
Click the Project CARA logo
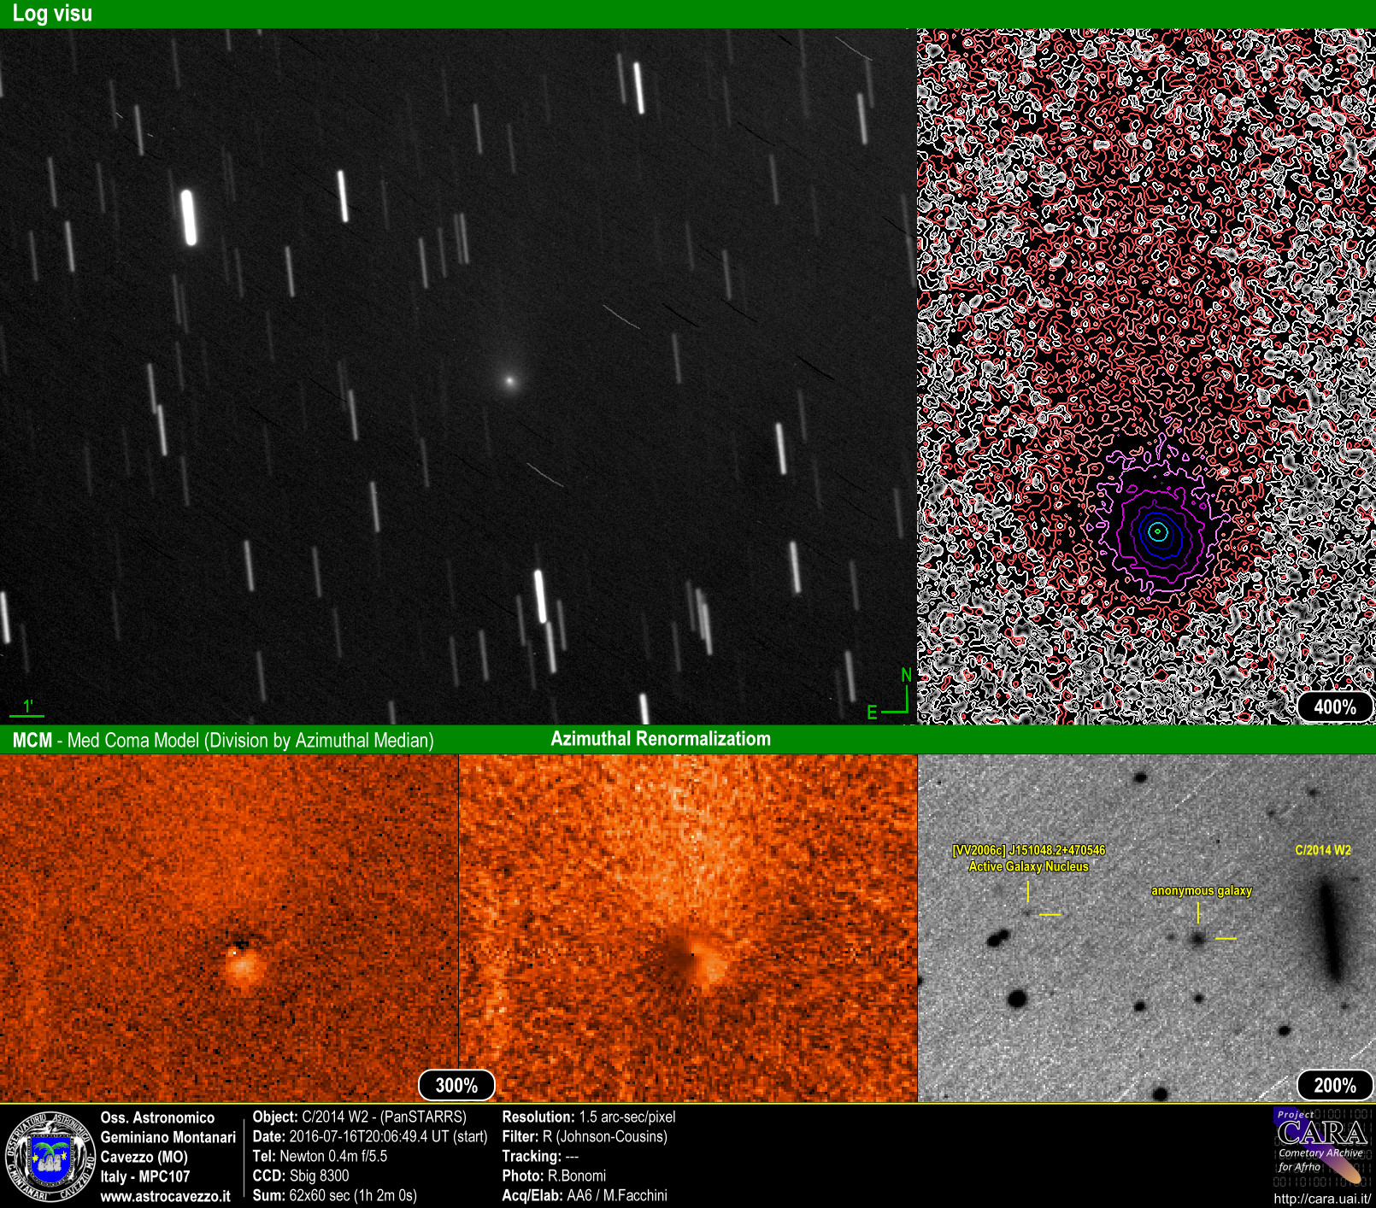[1322, 1143]
